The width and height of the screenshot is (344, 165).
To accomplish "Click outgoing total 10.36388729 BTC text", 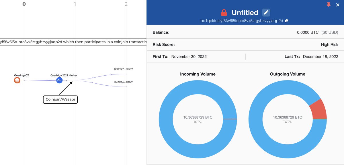I will 288,117.
